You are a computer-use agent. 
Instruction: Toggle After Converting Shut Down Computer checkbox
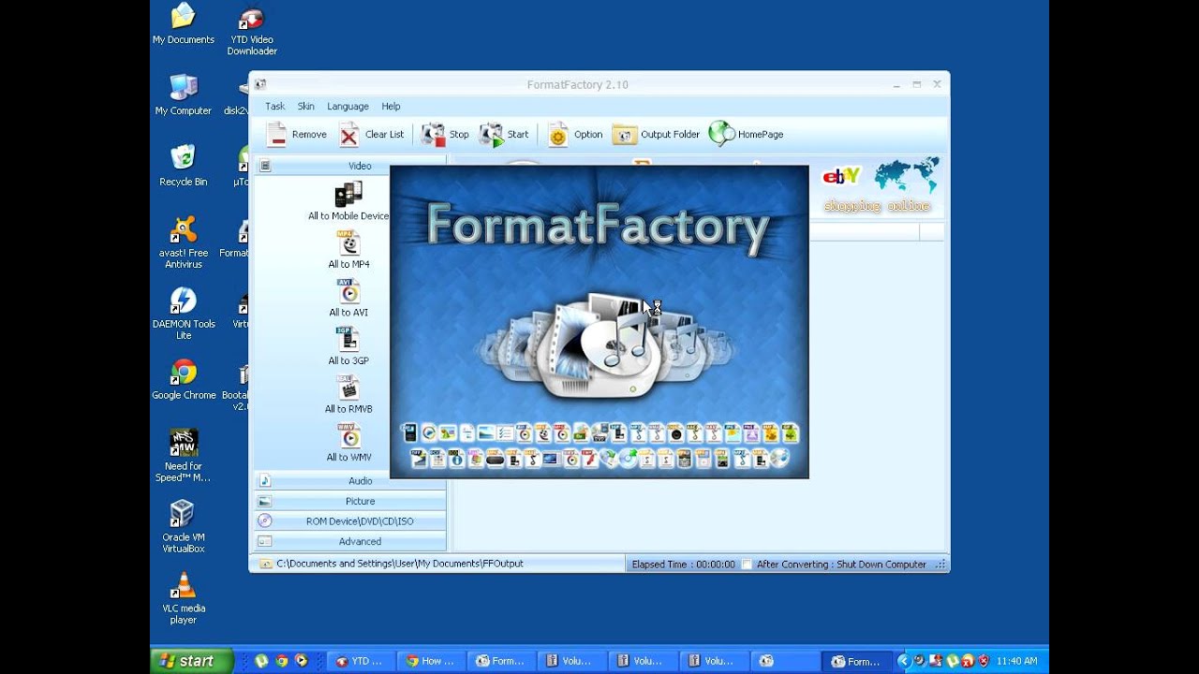point(747,564)
